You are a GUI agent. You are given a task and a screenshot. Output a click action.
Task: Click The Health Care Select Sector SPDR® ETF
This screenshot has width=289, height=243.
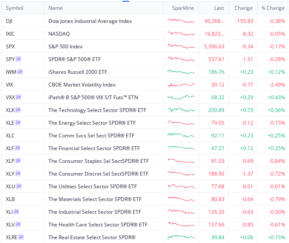pyautogui.click(x=98, y=224)
